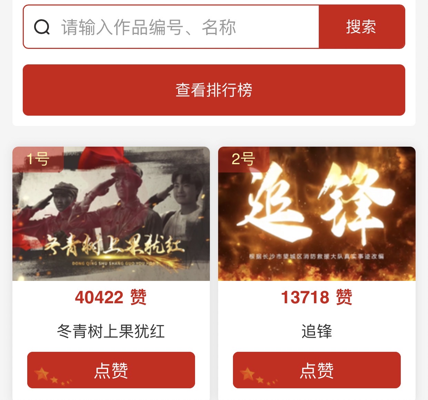The image size is (428, 400).
Task: Click the star icon on second 点赞 button
Action: pyautogui.click(x=247, y=373)
